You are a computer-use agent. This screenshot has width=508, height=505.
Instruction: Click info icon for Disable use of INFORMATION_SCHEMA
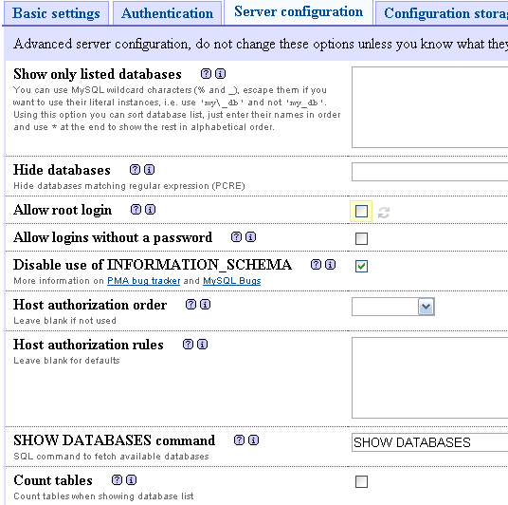[x=330, y=265]
